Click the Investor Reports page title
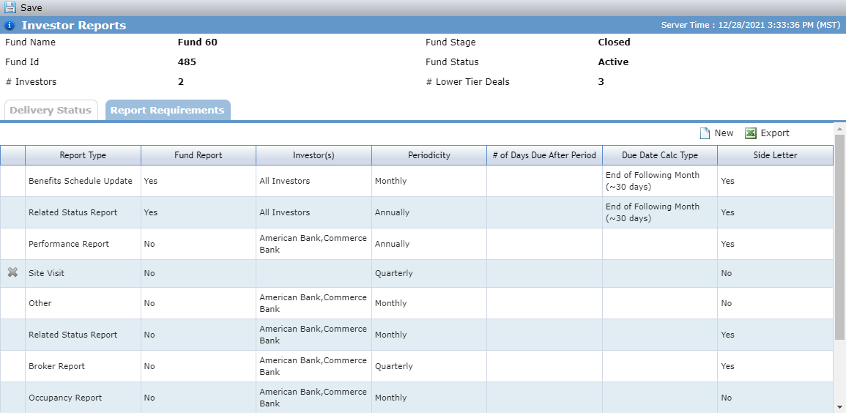The image size is (846, 413). 74,26
